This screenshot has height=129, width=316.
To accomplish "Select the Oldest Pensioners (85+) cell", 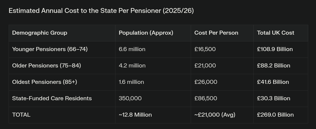I will tap(45, 82).
